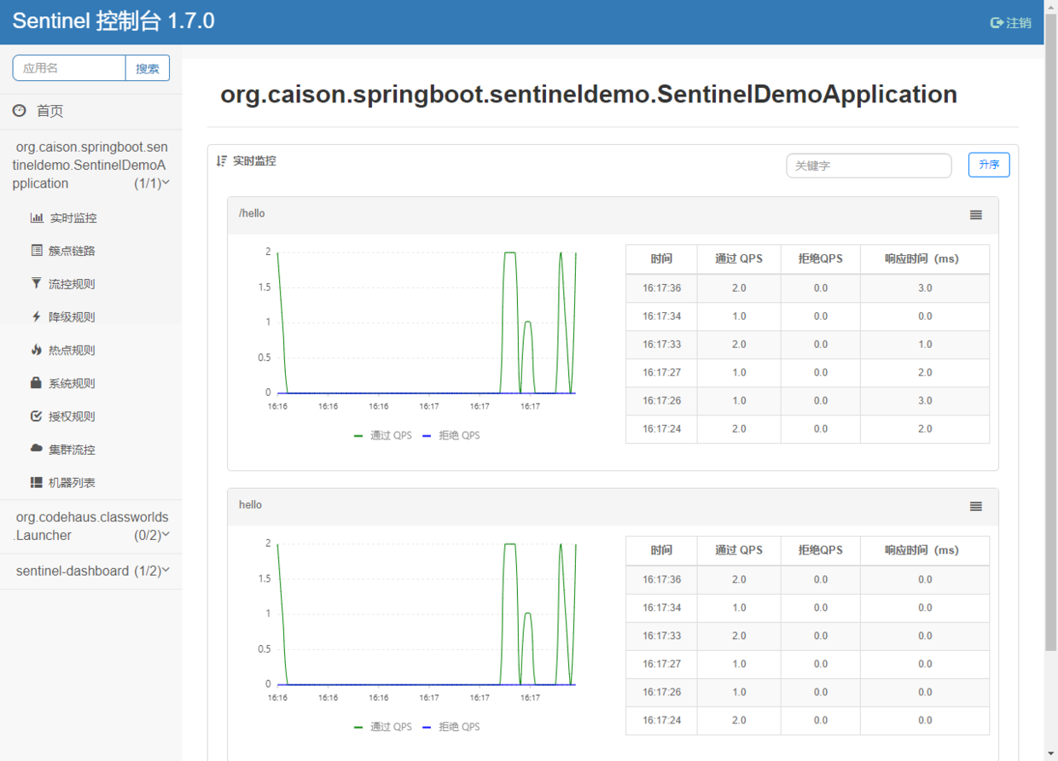
Task: Select org.codehaus.classworlds.Launcher app entry
Action: (x=91, y=526)
